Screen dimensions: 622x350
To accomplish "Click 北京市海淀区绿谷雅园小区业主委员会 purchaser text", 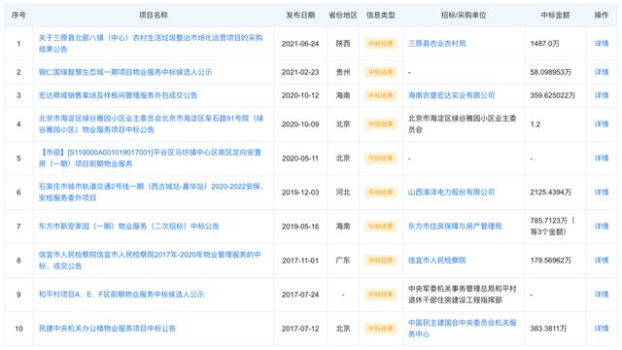I will coord(463,123).
